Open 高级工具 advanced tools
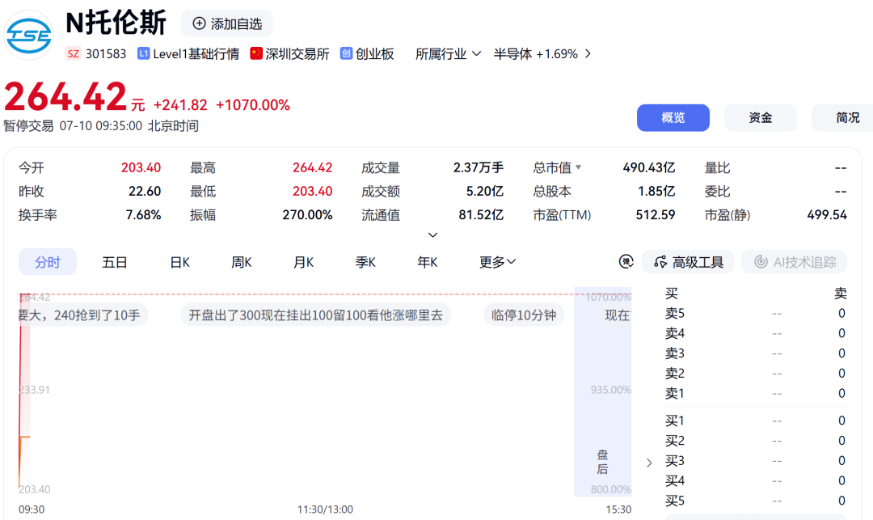The height and width of the screenshot is (520, 873). tap(688, 262)
